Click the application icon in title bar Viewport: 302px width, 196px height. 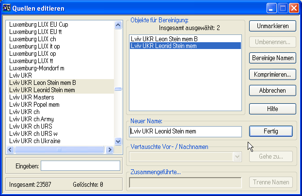point(7,8)
